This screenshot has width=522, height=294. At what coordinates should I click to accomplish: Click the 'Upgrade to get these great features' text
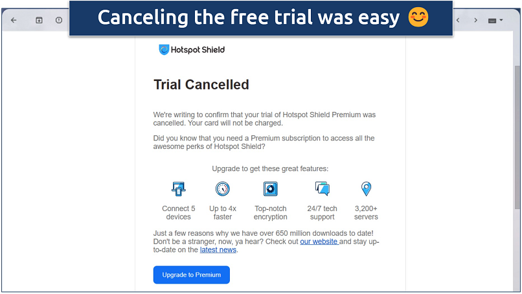pos(270,168)
